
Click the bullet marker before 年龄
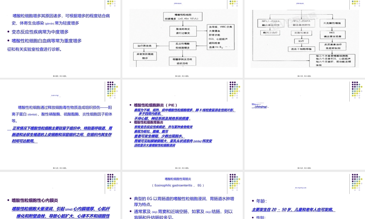coord(252,200)
